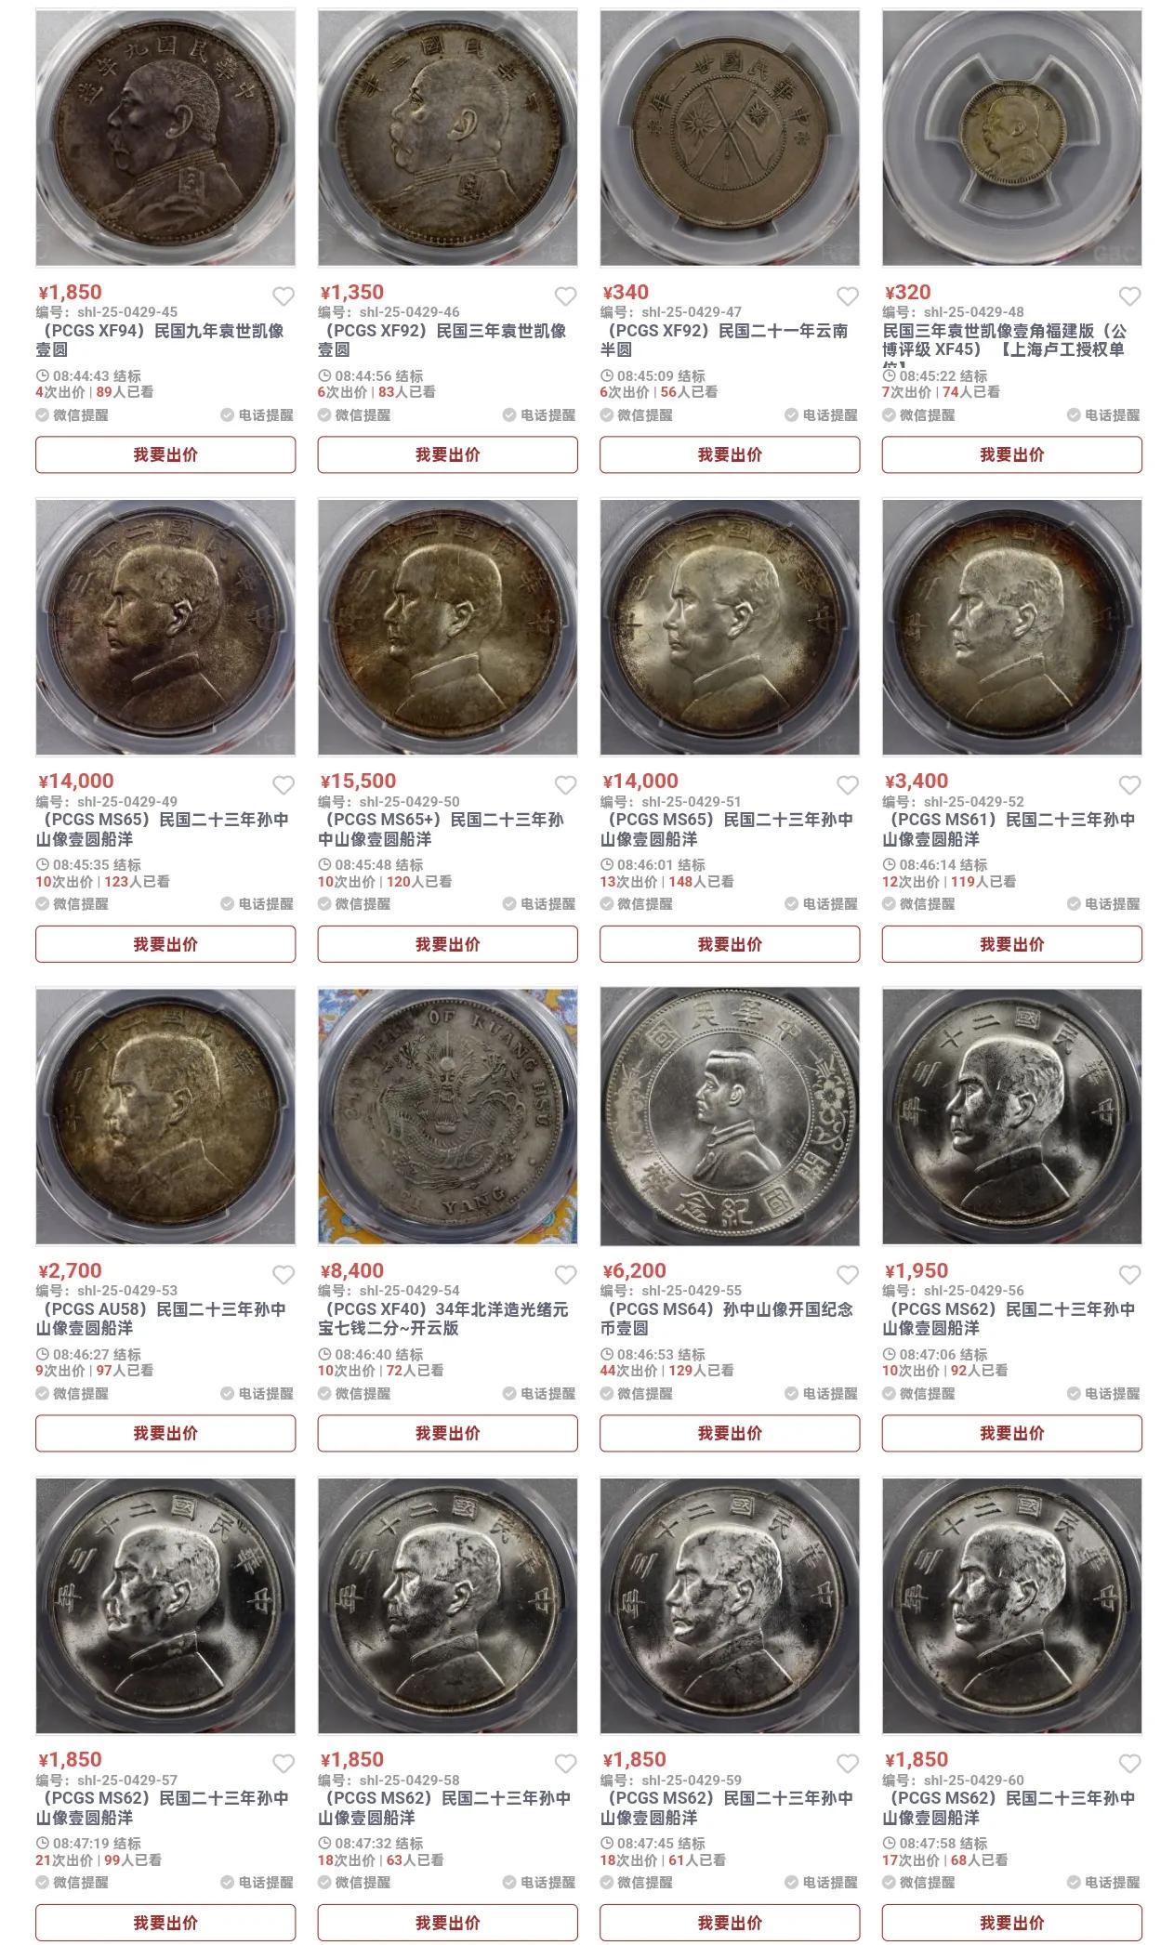This screenshot has height=1945, width=1174.
Task: Add the ¥8,400 北洋造光绪元宝 lot to favorites
Action: [566, 1275]
